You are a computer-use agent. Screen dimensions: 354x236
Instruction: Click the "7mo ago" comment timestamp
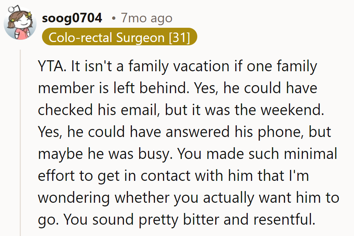click(146, 18)
